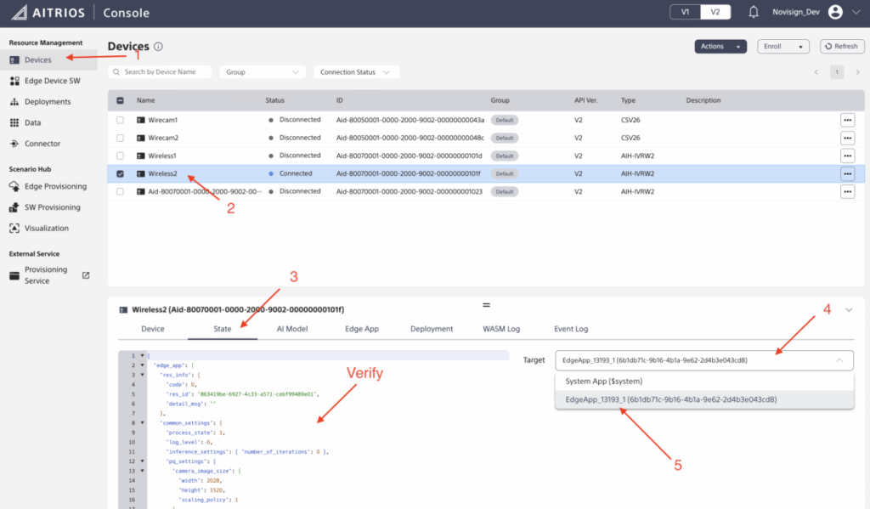Screen dimensions: 870x509
Task: Click the notification bell icon
Action: [753, 12]
